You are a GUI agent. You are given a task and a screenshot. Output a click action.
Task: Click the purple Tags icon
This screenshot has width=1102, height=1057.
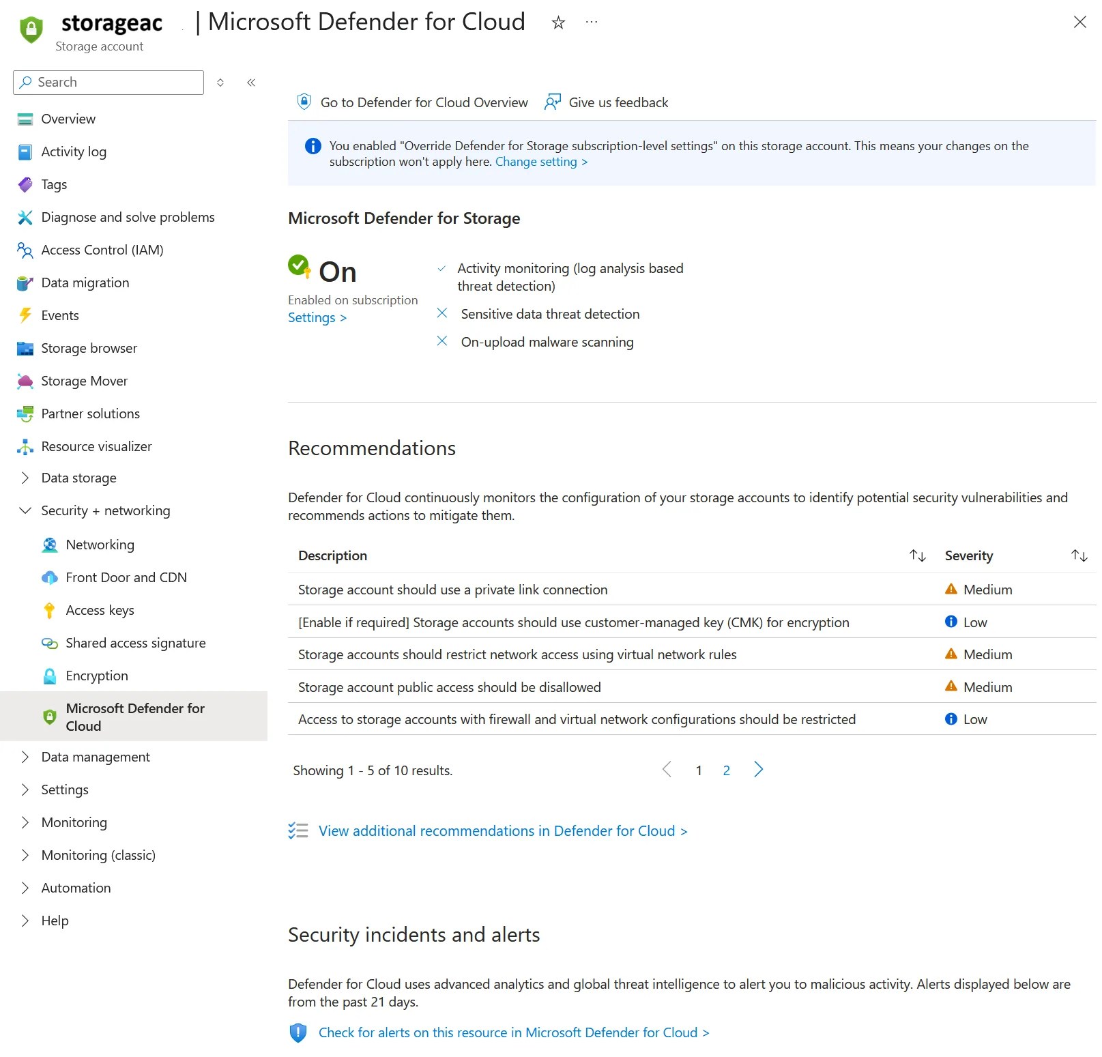[x=25, y=185]
